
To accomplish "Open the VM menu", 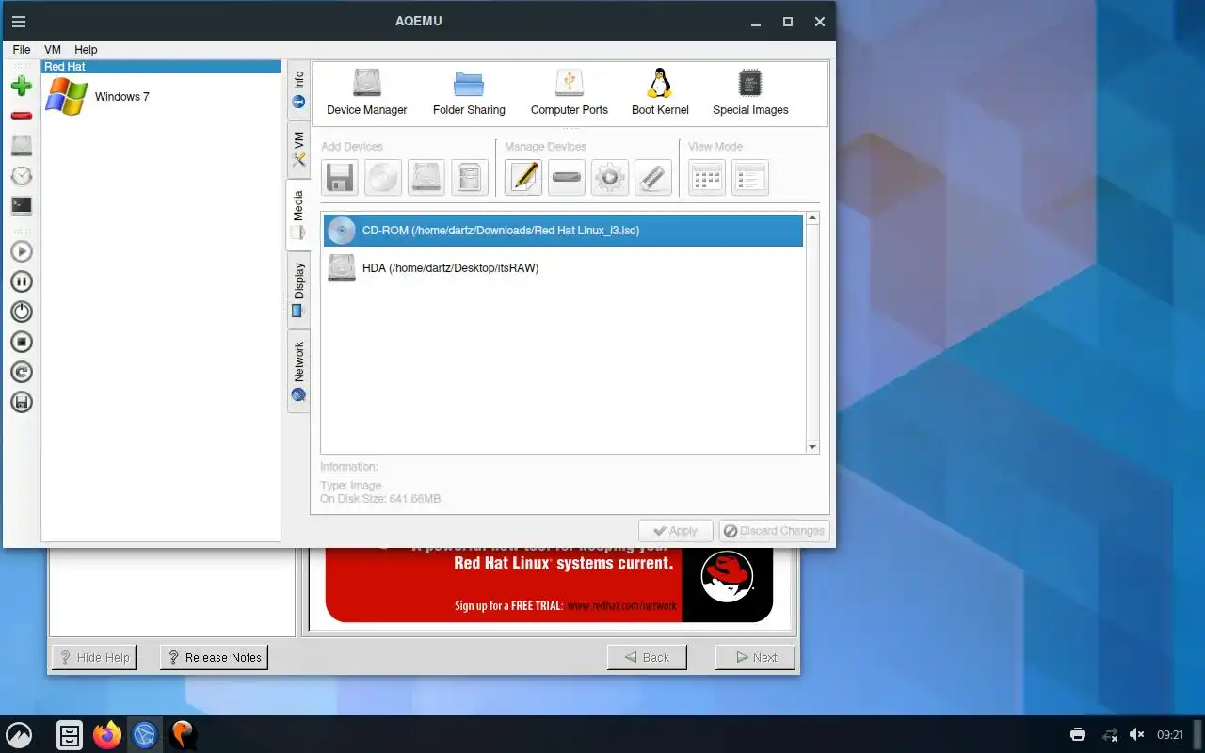I will pyautogui.click(x=53, y=50).
